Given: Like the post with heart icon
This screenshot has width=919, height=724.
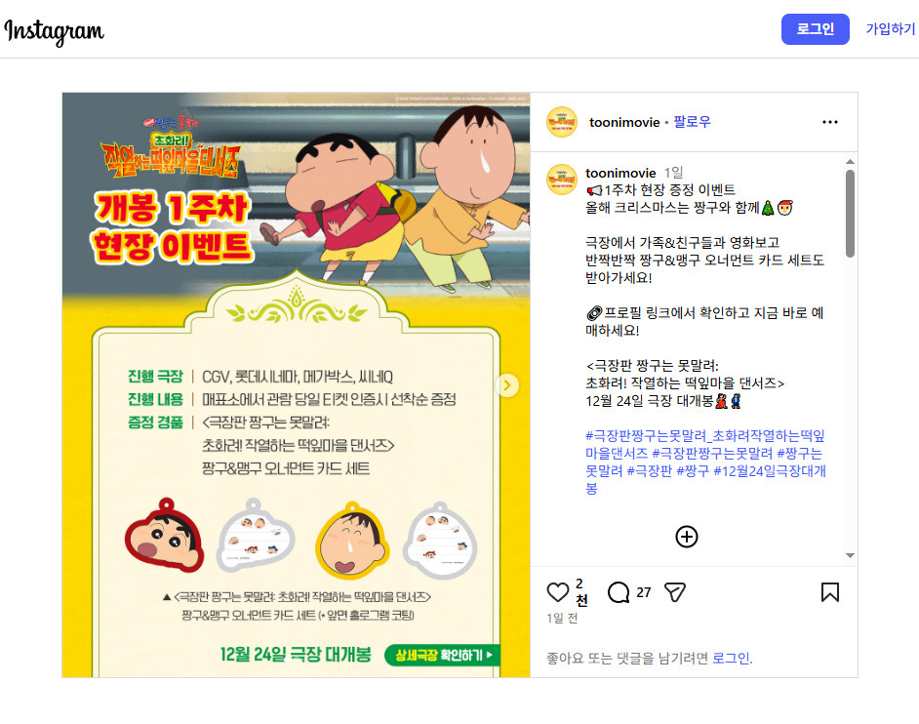Looking at the screenshot, I should (557, 592).
